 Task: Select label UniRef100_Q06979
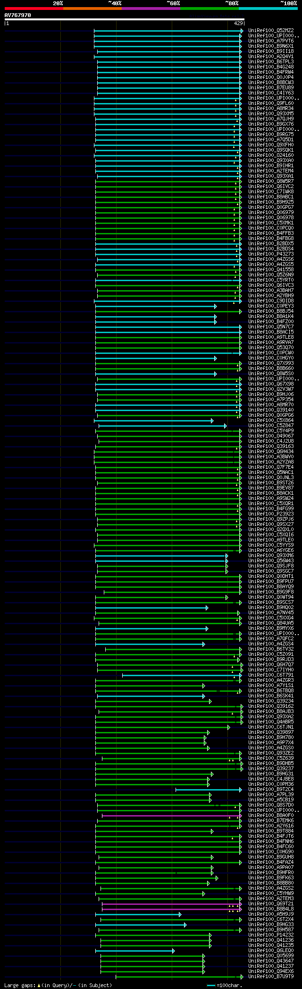click(271, 213)
